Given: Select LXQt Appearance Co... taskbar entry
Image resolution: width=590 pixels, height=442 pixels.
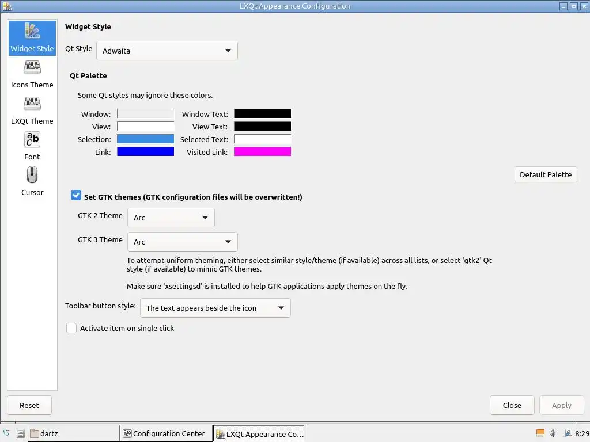Looking at the screenshot, I should click(259, 433).
